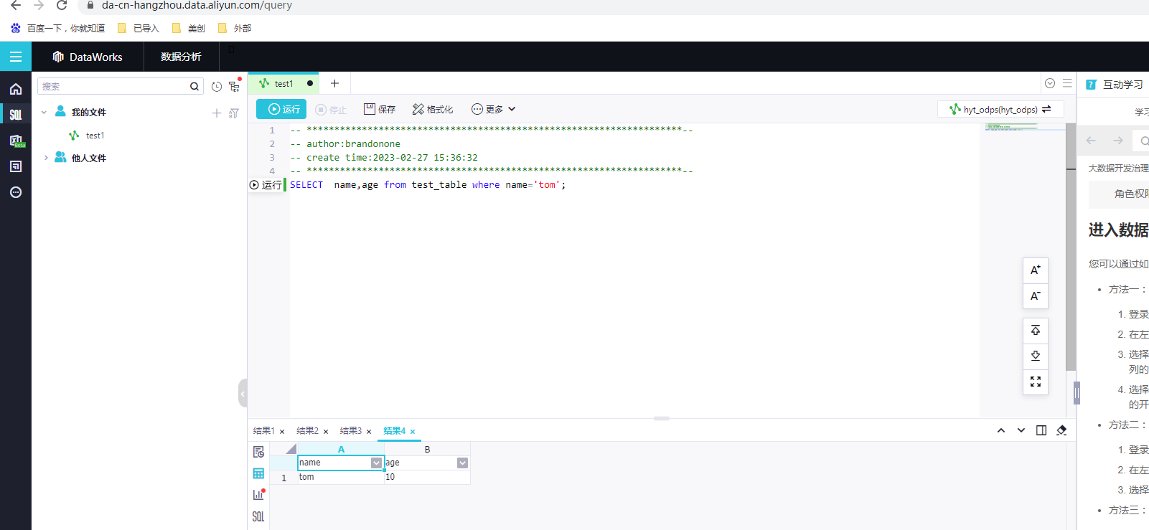Screen dimensions: 1149x530
Task: Collapse the left file panel handle
Action: [x=243, y=393]
